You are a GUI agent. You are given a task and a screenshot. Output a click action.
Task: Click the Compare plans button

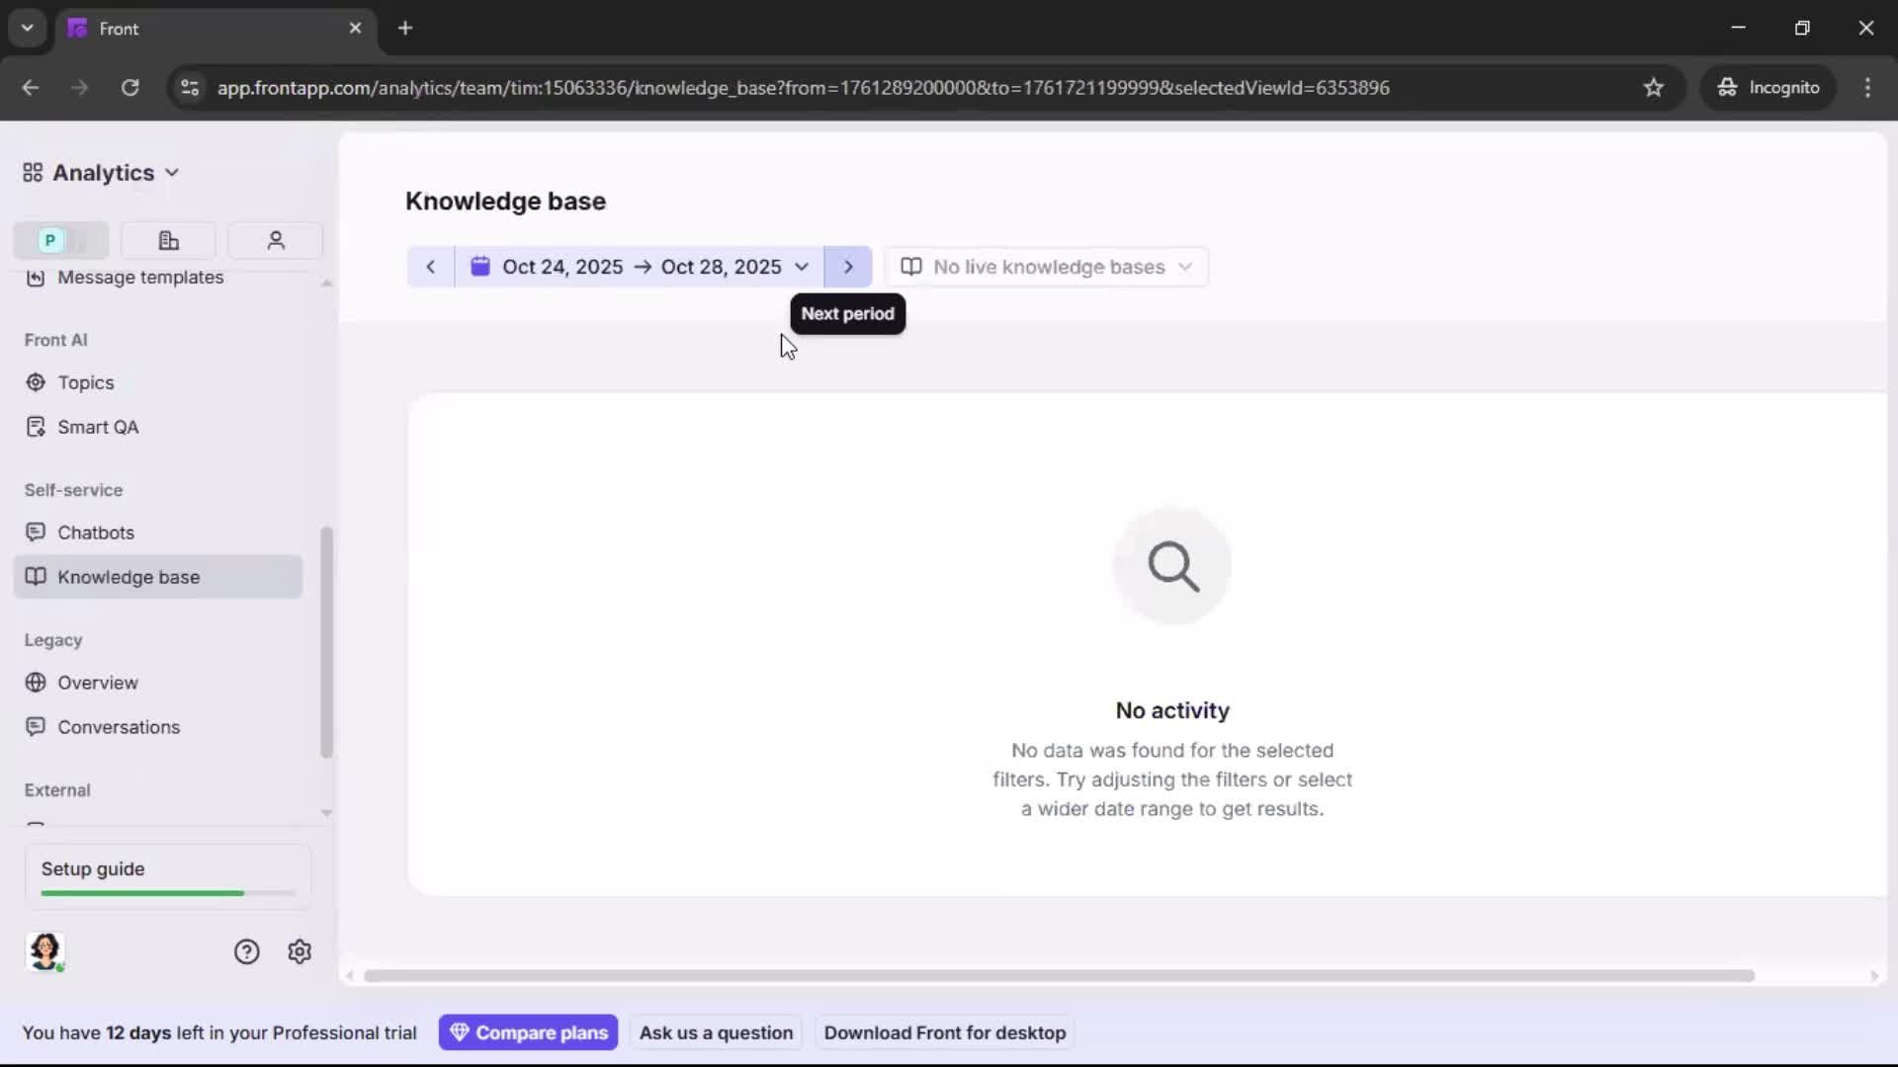coord(529,1032)
